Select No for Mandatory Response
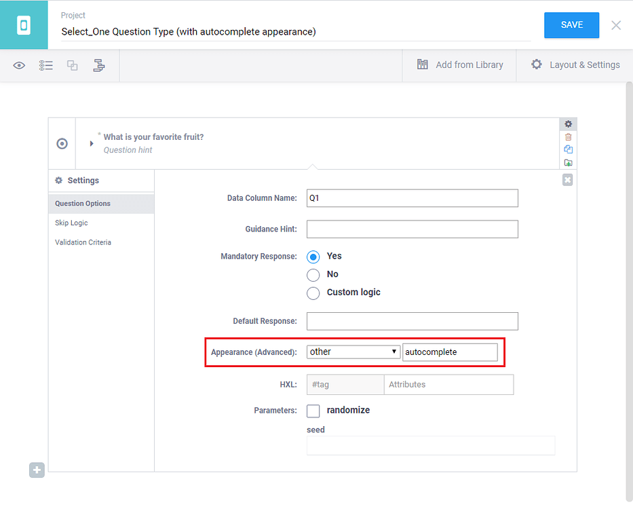The image size is (633, 509). point(313,275)
